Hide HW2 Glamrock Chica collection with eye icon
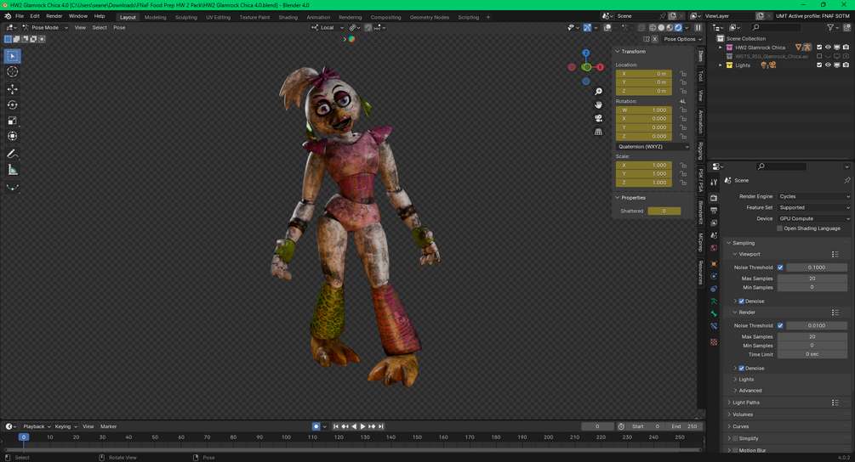The image size is (855, 462). click(x=828, y=48)
